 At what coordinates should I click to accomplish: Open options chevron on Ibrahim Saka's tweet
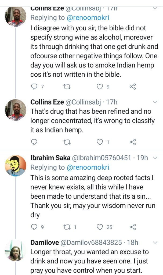[155, 158]
